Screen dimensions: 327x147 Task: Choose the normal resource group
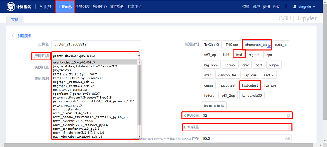pos(230,65)
